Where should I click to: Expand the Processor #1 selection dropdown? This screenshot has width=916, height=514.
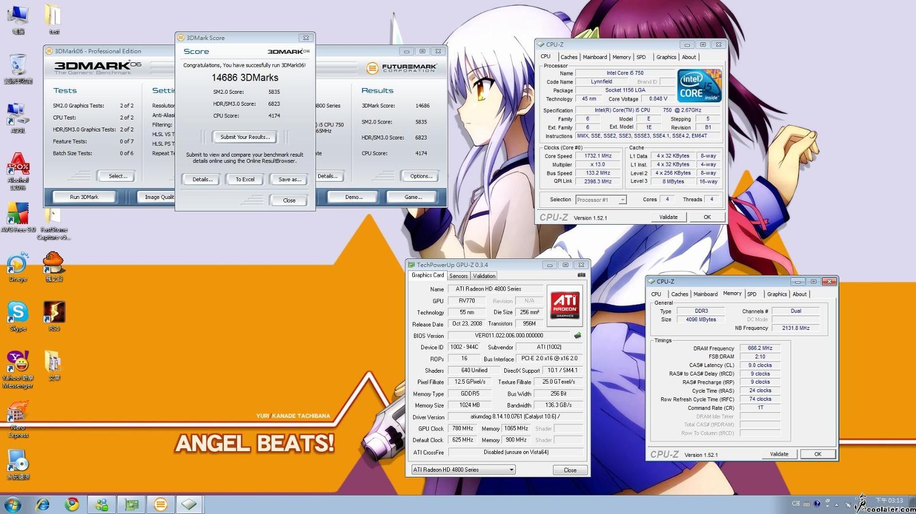622,200
